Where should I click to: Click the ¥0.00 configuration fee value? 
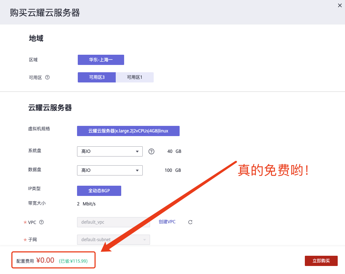tap(45, 261)
